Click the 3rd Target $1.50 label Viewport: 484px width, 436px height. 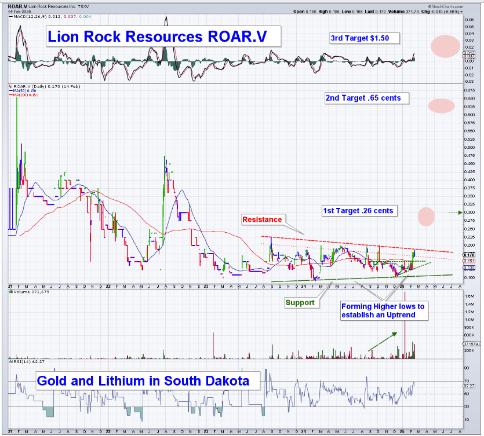[365, 38]
